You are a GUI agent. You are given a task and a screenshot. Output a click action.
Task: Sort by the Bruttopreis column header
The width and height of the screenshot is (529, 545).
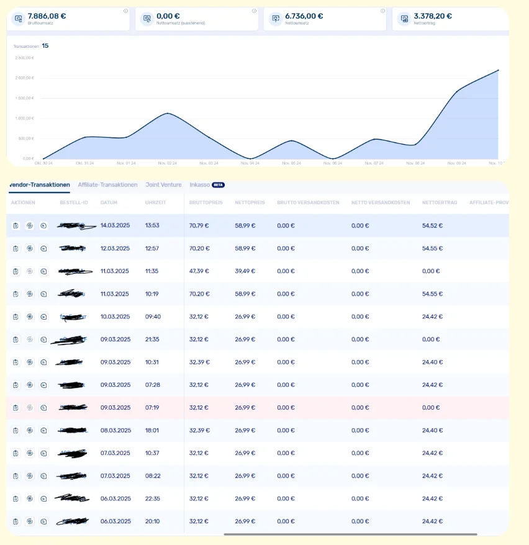pos(206,202)
